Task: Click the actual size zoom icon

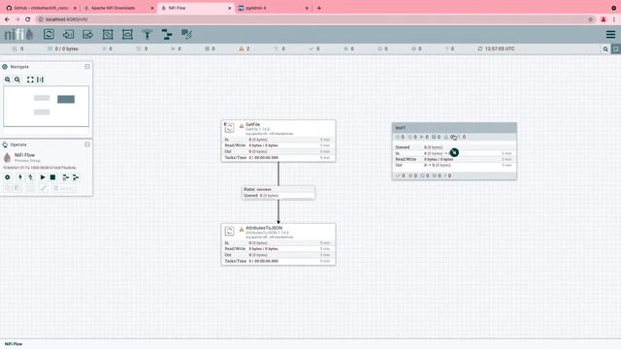Action: coord(41,79)
